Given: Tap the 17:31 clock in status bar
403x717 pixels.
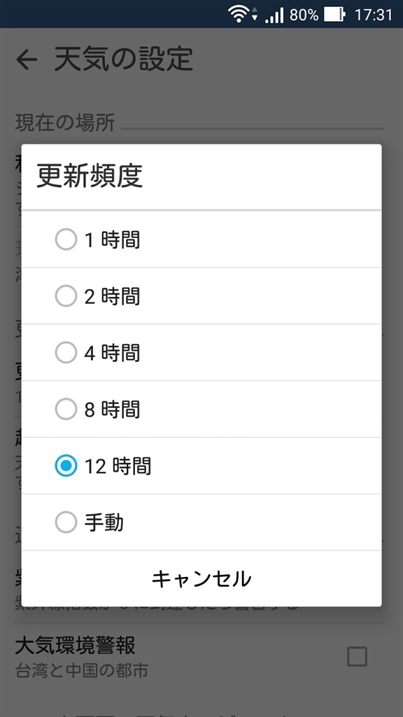Looking at the screenshot, I should pos(374,15).
